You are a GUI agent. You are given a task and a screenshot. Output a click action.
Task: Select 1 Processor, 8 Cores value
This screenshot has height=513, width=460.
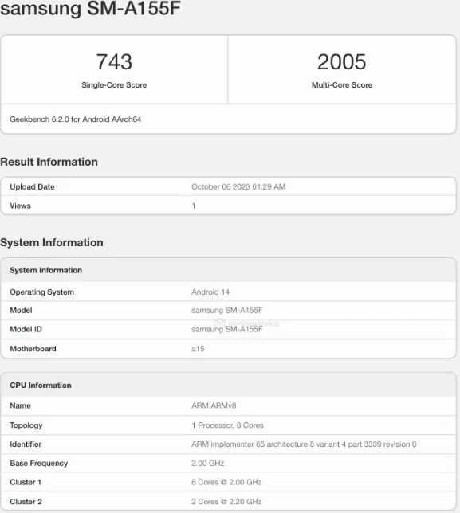(x=227, y=425)
